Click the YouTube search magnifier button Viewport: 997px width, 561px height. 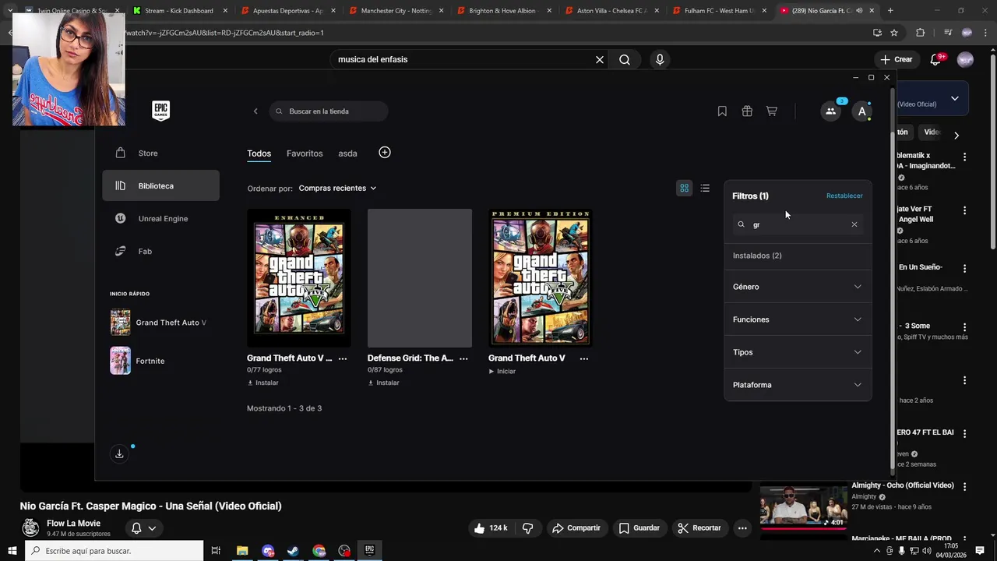point(625,60)
